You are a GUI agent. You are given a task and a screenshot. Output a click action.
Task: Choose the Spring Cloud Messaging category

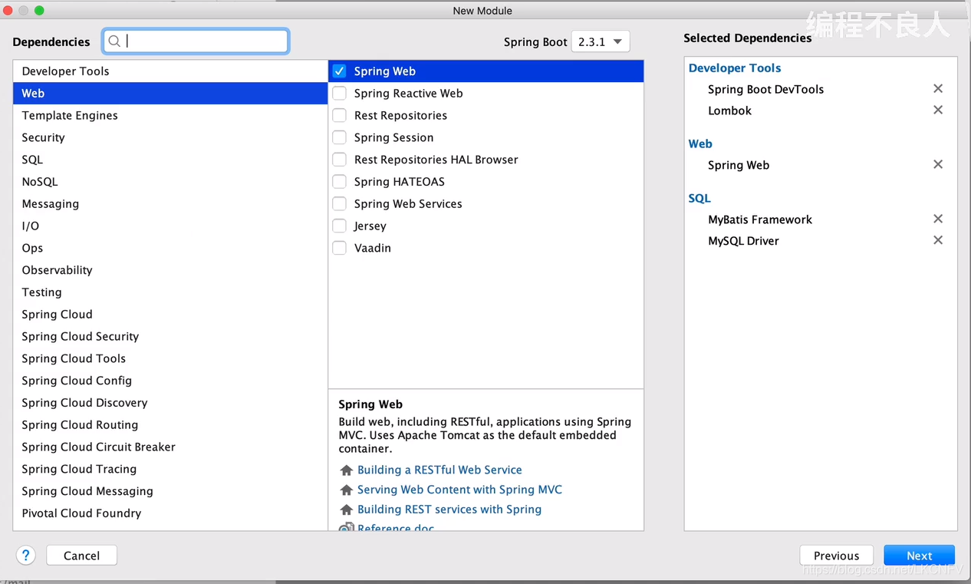(x=170, y=491)
